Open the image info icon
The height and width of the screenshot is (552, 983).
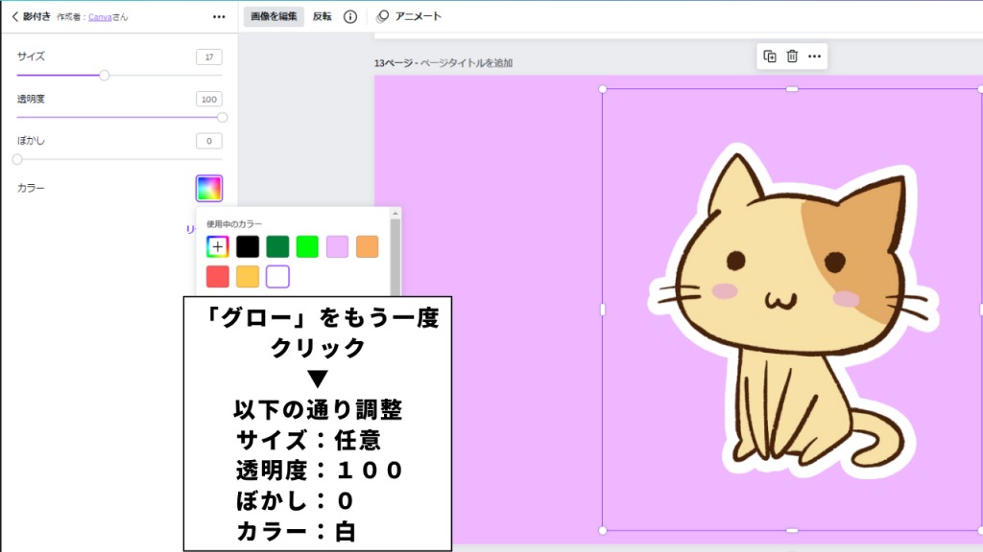coord(350,17)
